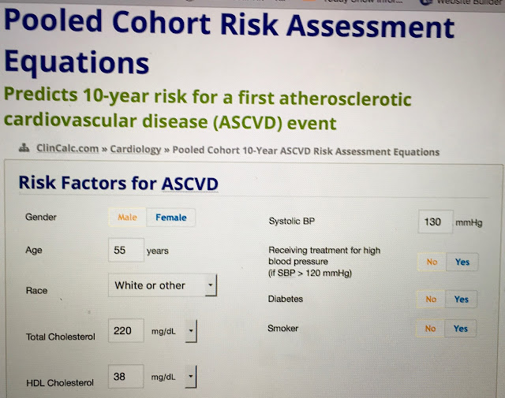Open the Cardiology breadcrumb link

tap(136, 149)
